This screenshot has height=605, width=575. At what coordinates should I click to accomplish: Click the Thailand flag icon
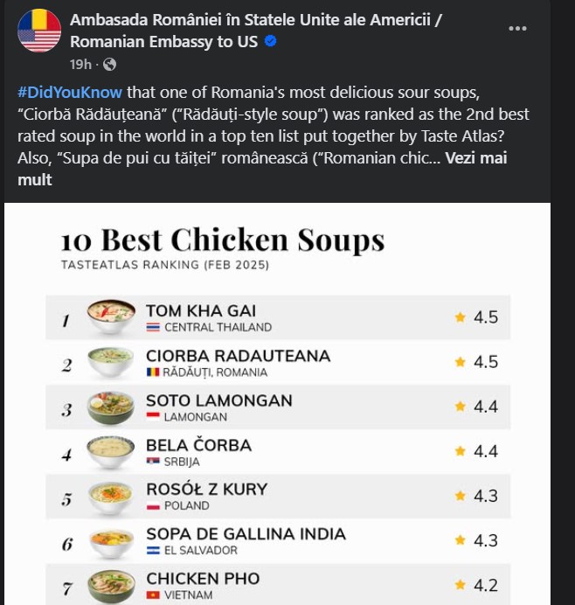point(153,328)
